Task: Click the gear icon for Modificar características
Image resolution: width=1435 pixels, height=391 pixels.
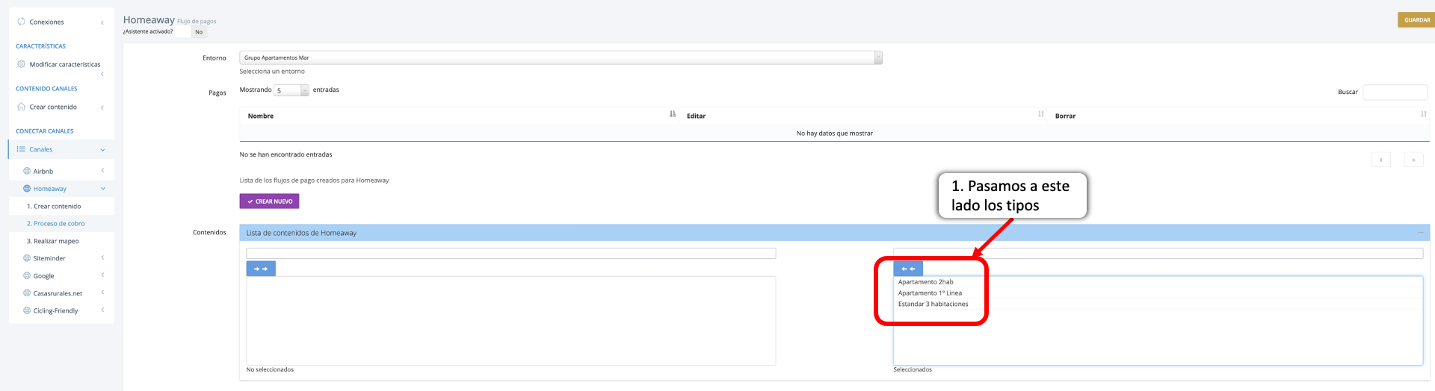Action: (x=21, y=64)
